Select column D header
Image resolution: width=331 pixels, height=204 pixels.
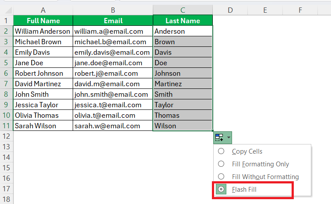pyautogui.click(x=230, y=10)
